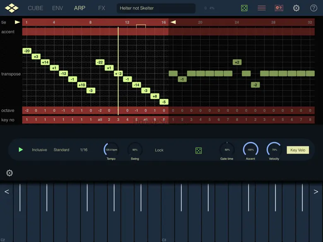Screen dimensions: 323x242
Task: Open the app logo menu
Action: pos(12,8)
